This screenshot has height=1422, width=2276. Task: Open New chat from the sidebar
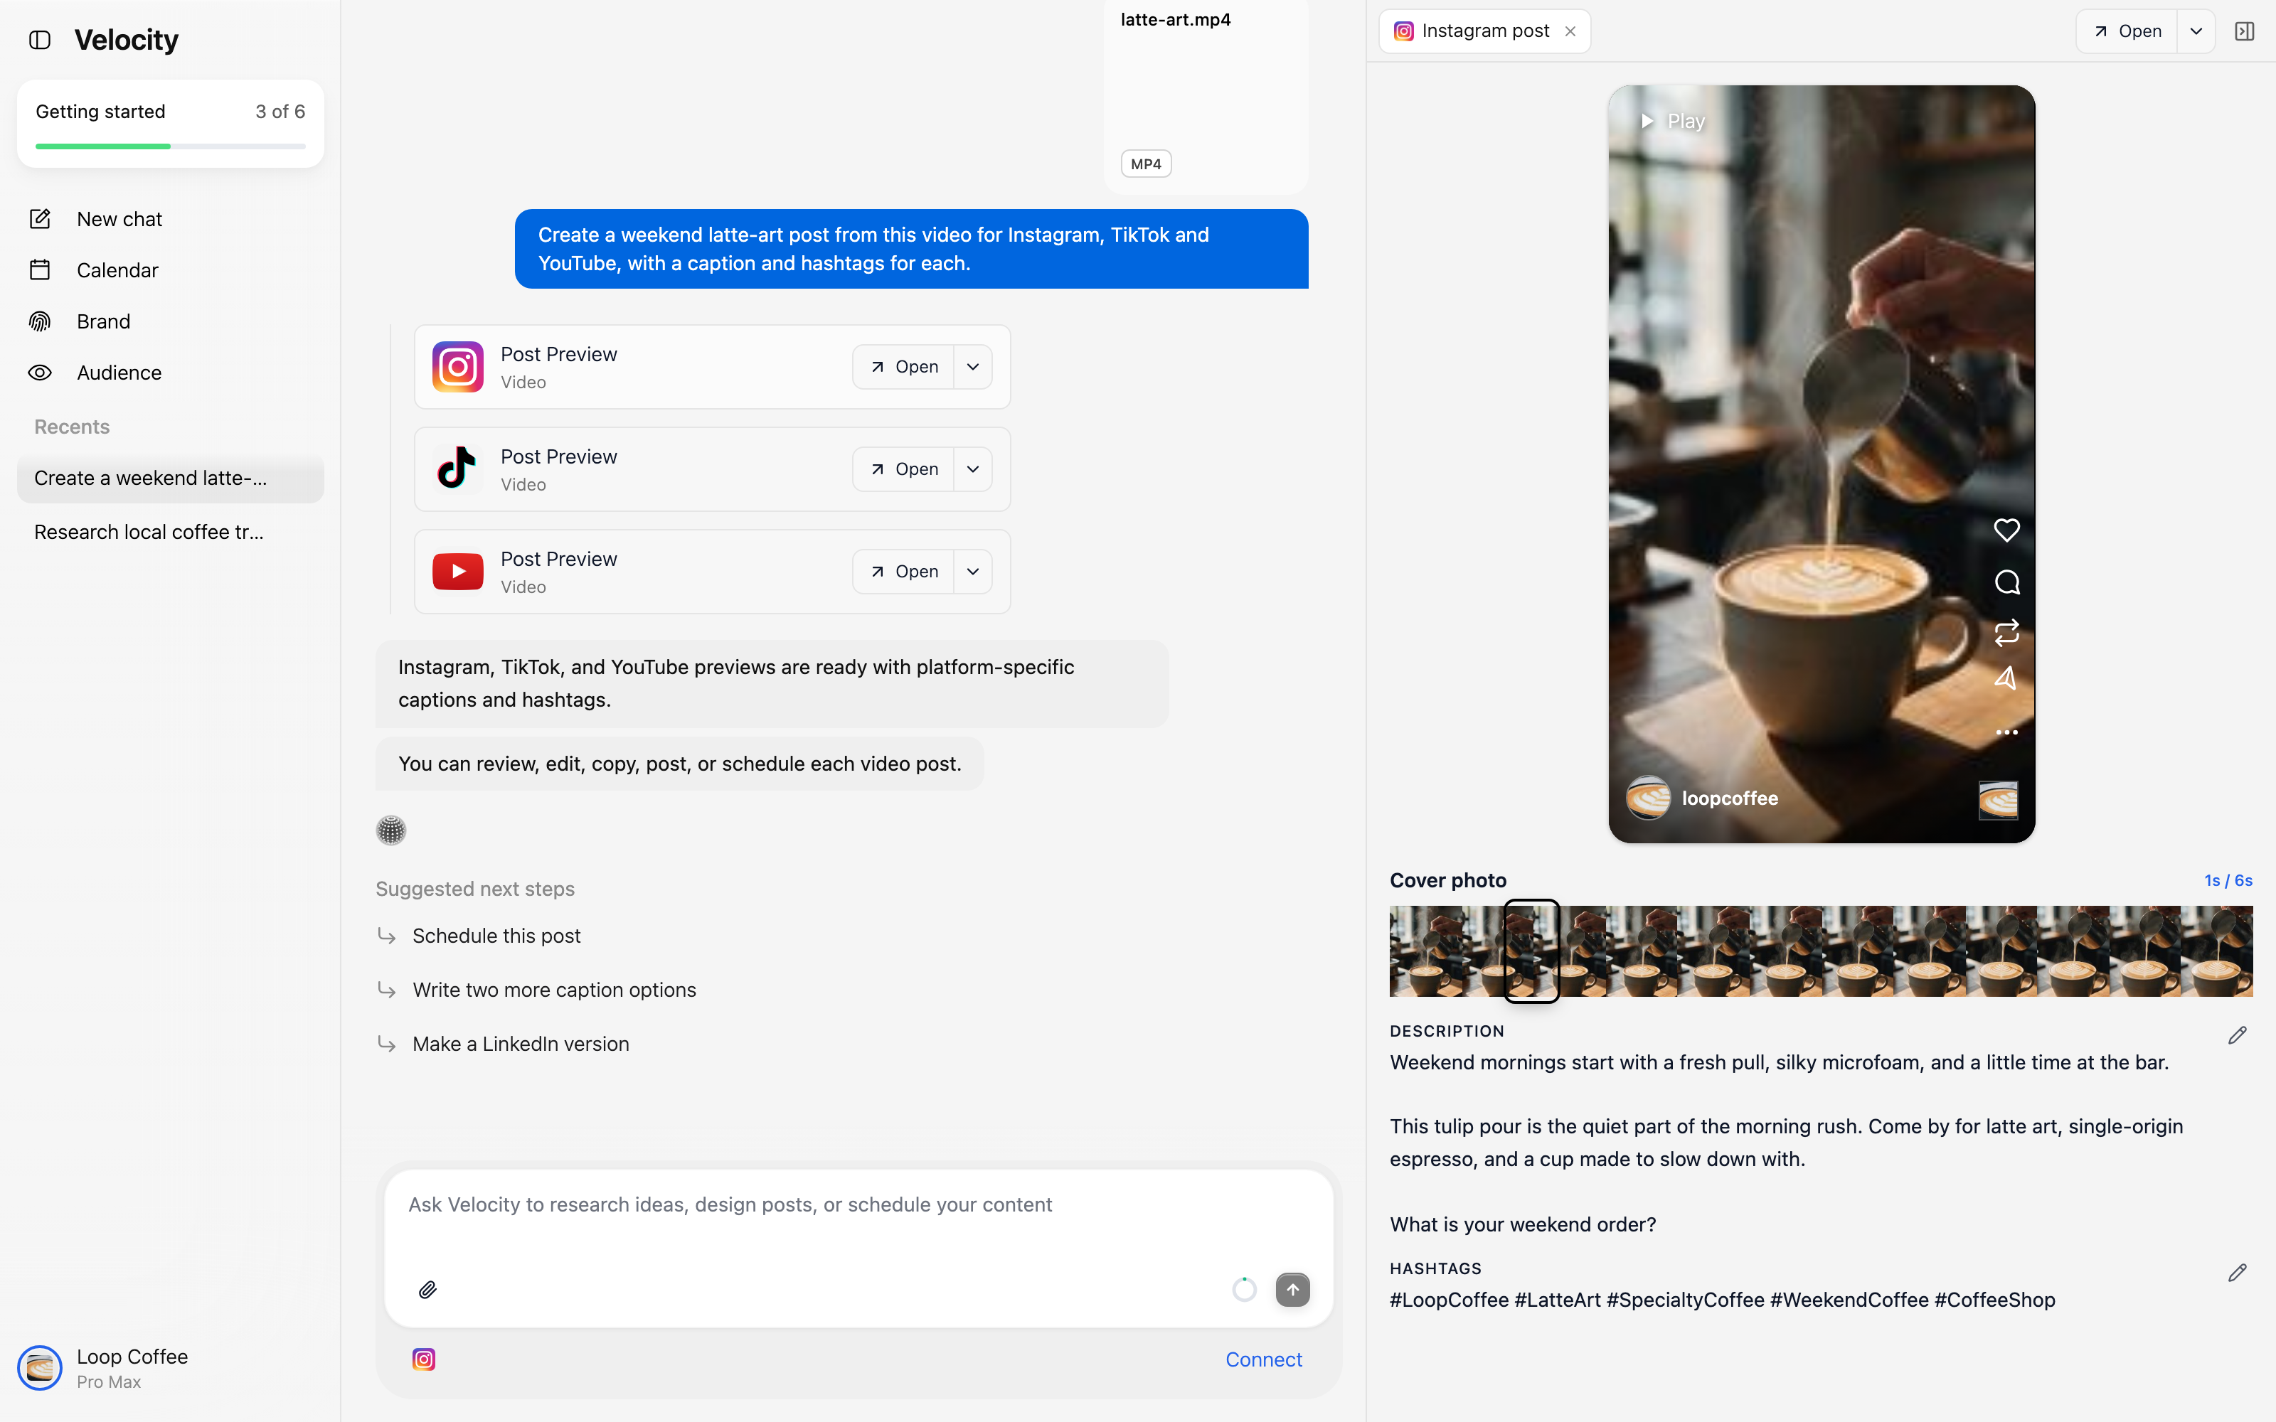coord(170,219)
